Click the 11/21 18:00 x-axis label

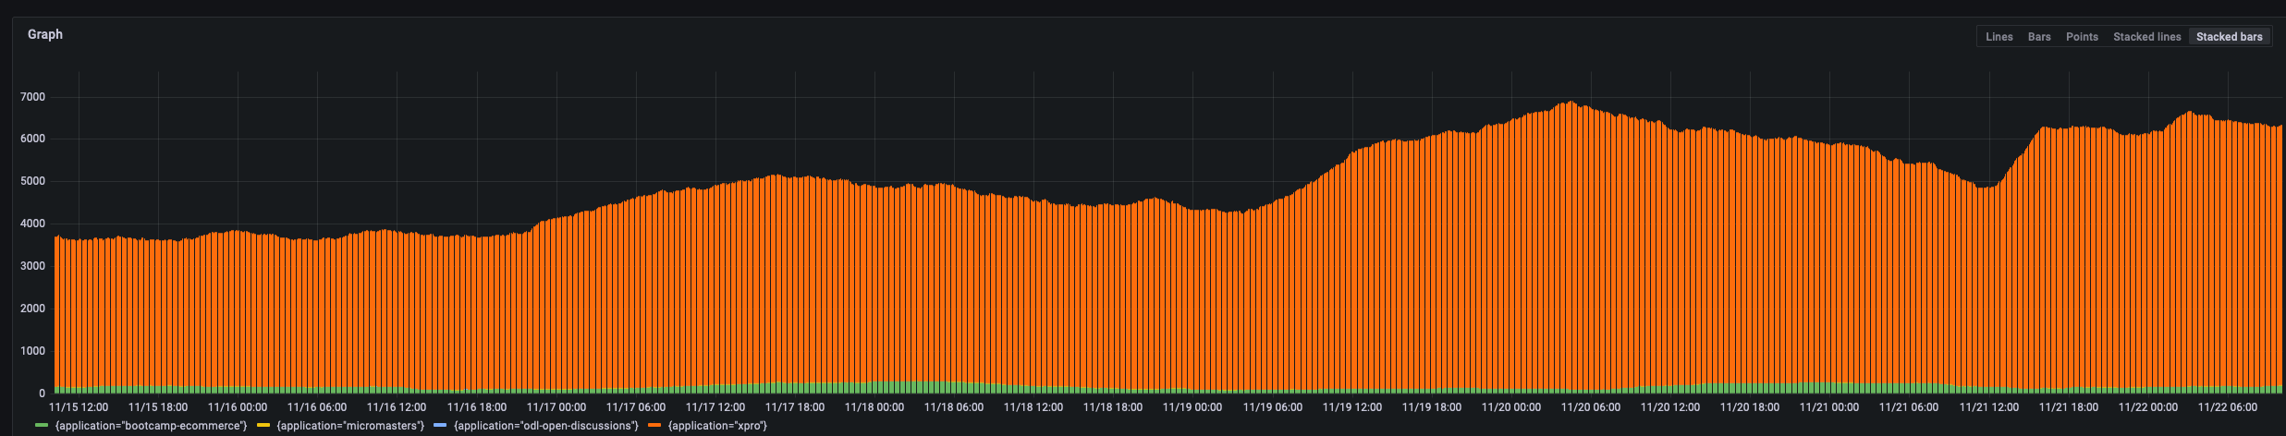click(2069, 407)
